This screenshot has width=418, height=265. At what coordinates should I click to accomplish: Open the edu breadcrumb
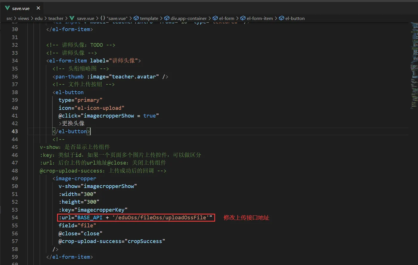39,19
